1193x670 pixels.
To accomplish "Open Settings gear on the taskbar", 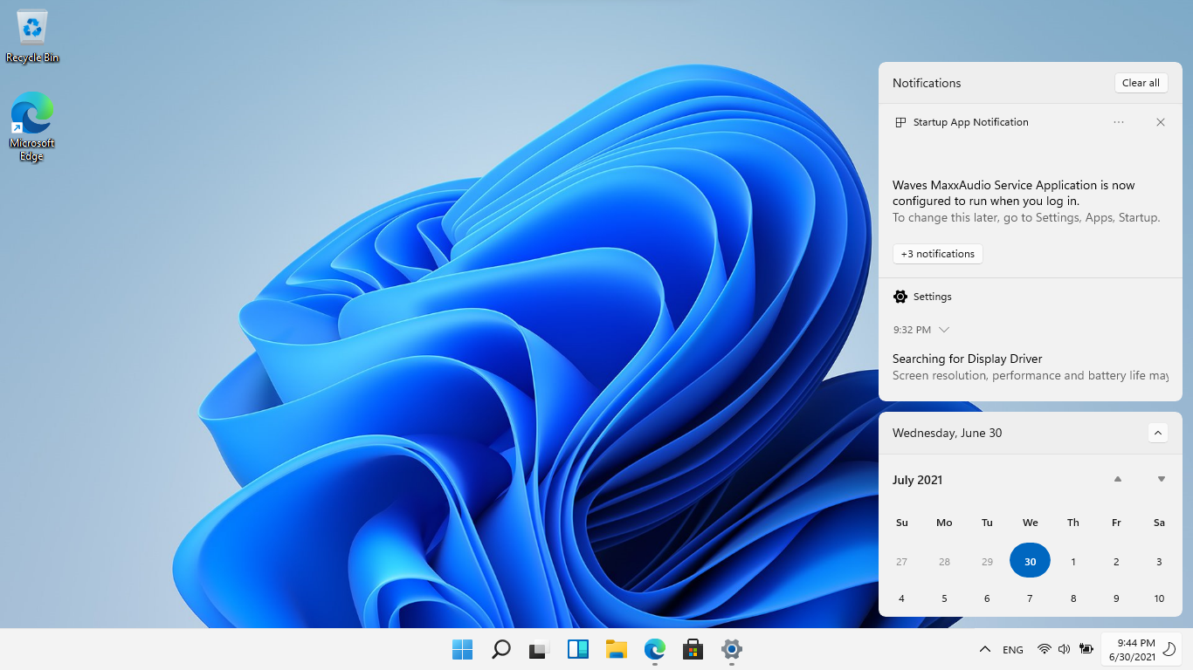I will (732, 649).
